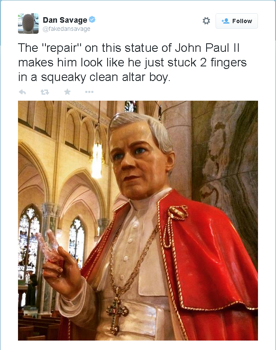276x350 pixels.
Task: Follow Dan Savage with the Follow button
Action: point(237,21)
